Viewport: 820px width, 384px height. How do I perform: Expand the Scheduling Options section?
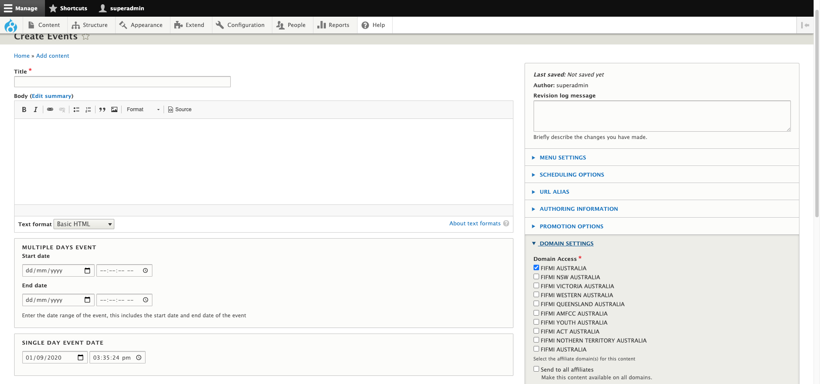pos(571,175)
